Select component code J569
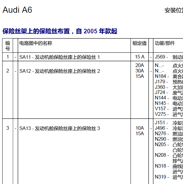 pyautogui.click(x=160, y=57)
